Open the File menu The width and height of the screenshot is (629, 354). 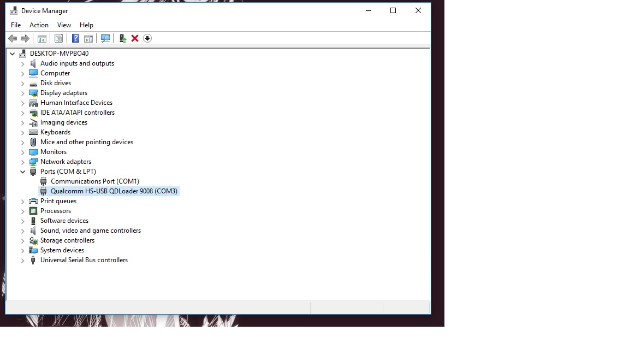(16, 25)
